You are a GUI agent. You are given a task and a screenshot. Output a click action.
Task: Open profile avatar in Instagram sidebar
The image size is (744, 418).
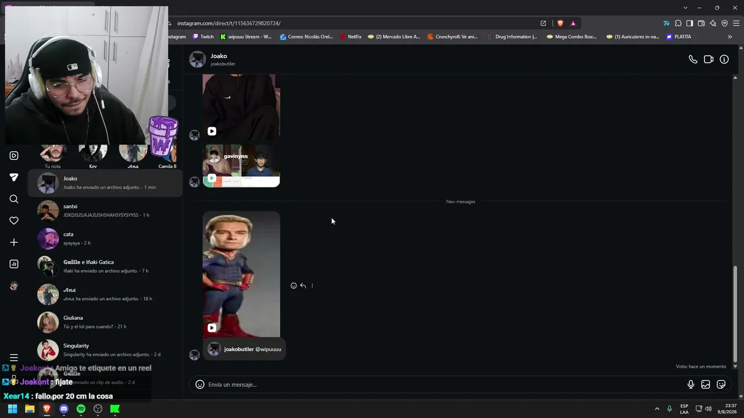(x=14, y=286)
